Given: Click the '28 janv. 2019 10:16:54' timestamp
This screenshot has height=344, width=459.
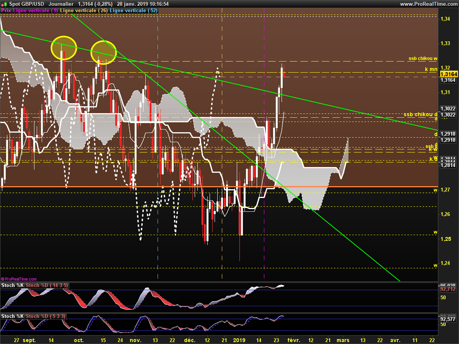Looking at the screenshot, I should click(143, 4).
